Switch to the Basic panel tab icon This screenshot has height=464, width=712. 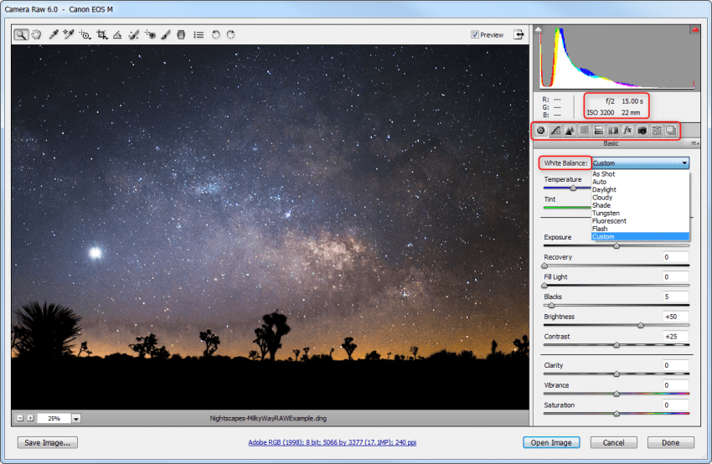pyautogui.click(x=541, y=131)
